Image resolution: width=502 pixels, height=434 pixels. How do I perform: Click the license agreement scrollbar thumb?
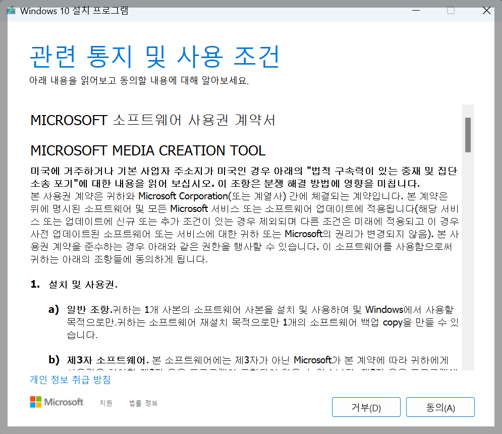(468, 135)
